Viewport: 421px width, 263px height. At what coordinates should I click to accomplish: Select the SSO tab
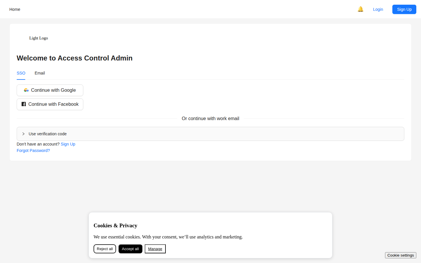click(21, 73)
